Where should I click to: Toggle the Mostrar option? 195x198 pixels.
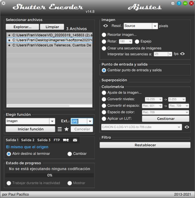[69, 183]
